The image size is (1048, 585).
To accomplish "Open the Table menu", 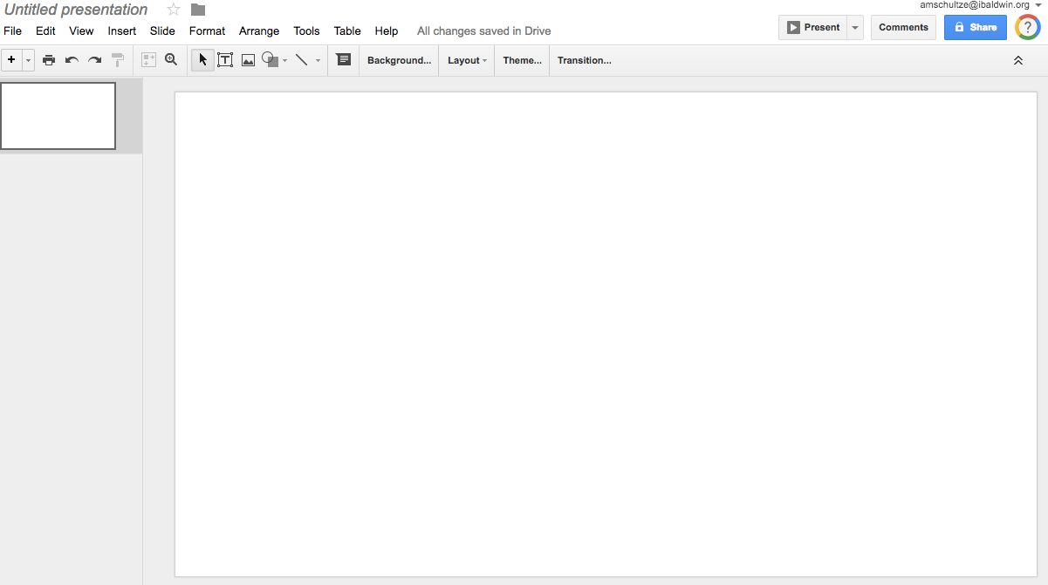I will [347, 31].
